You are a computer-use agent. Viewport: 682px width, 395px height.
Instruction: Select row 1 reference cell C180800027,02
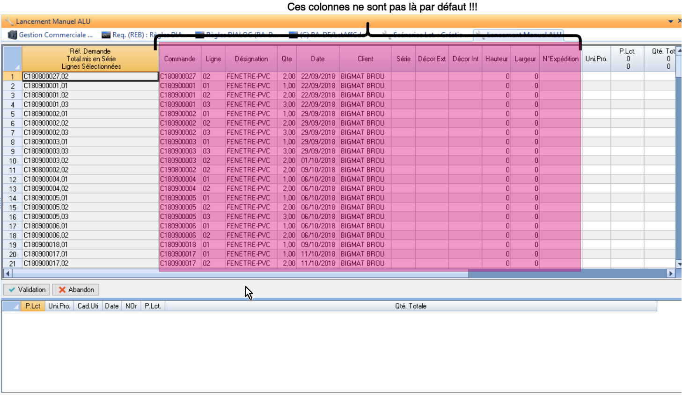pyautogui.click(x=90, y=76)
